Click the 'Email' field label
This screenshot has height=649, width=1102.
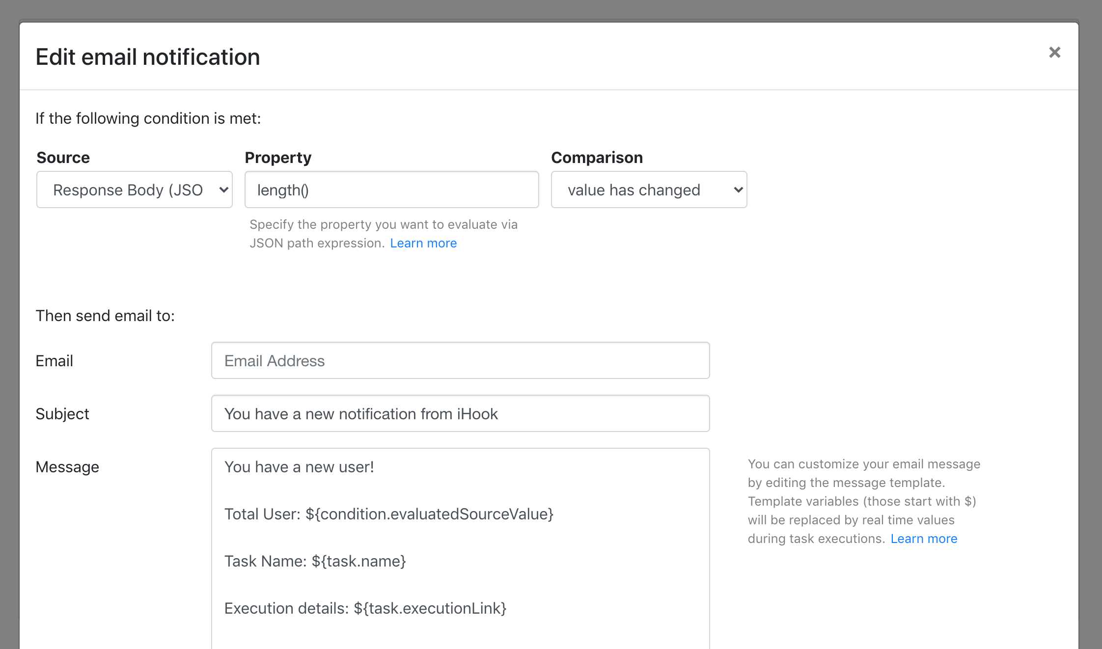pos(55,361)
